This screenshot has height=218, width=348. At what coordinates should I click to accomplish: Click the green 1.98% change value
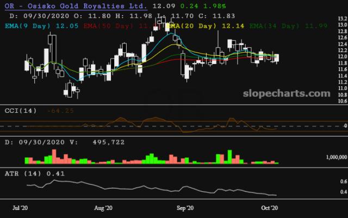pyautogui.click(x=215, y=6)
